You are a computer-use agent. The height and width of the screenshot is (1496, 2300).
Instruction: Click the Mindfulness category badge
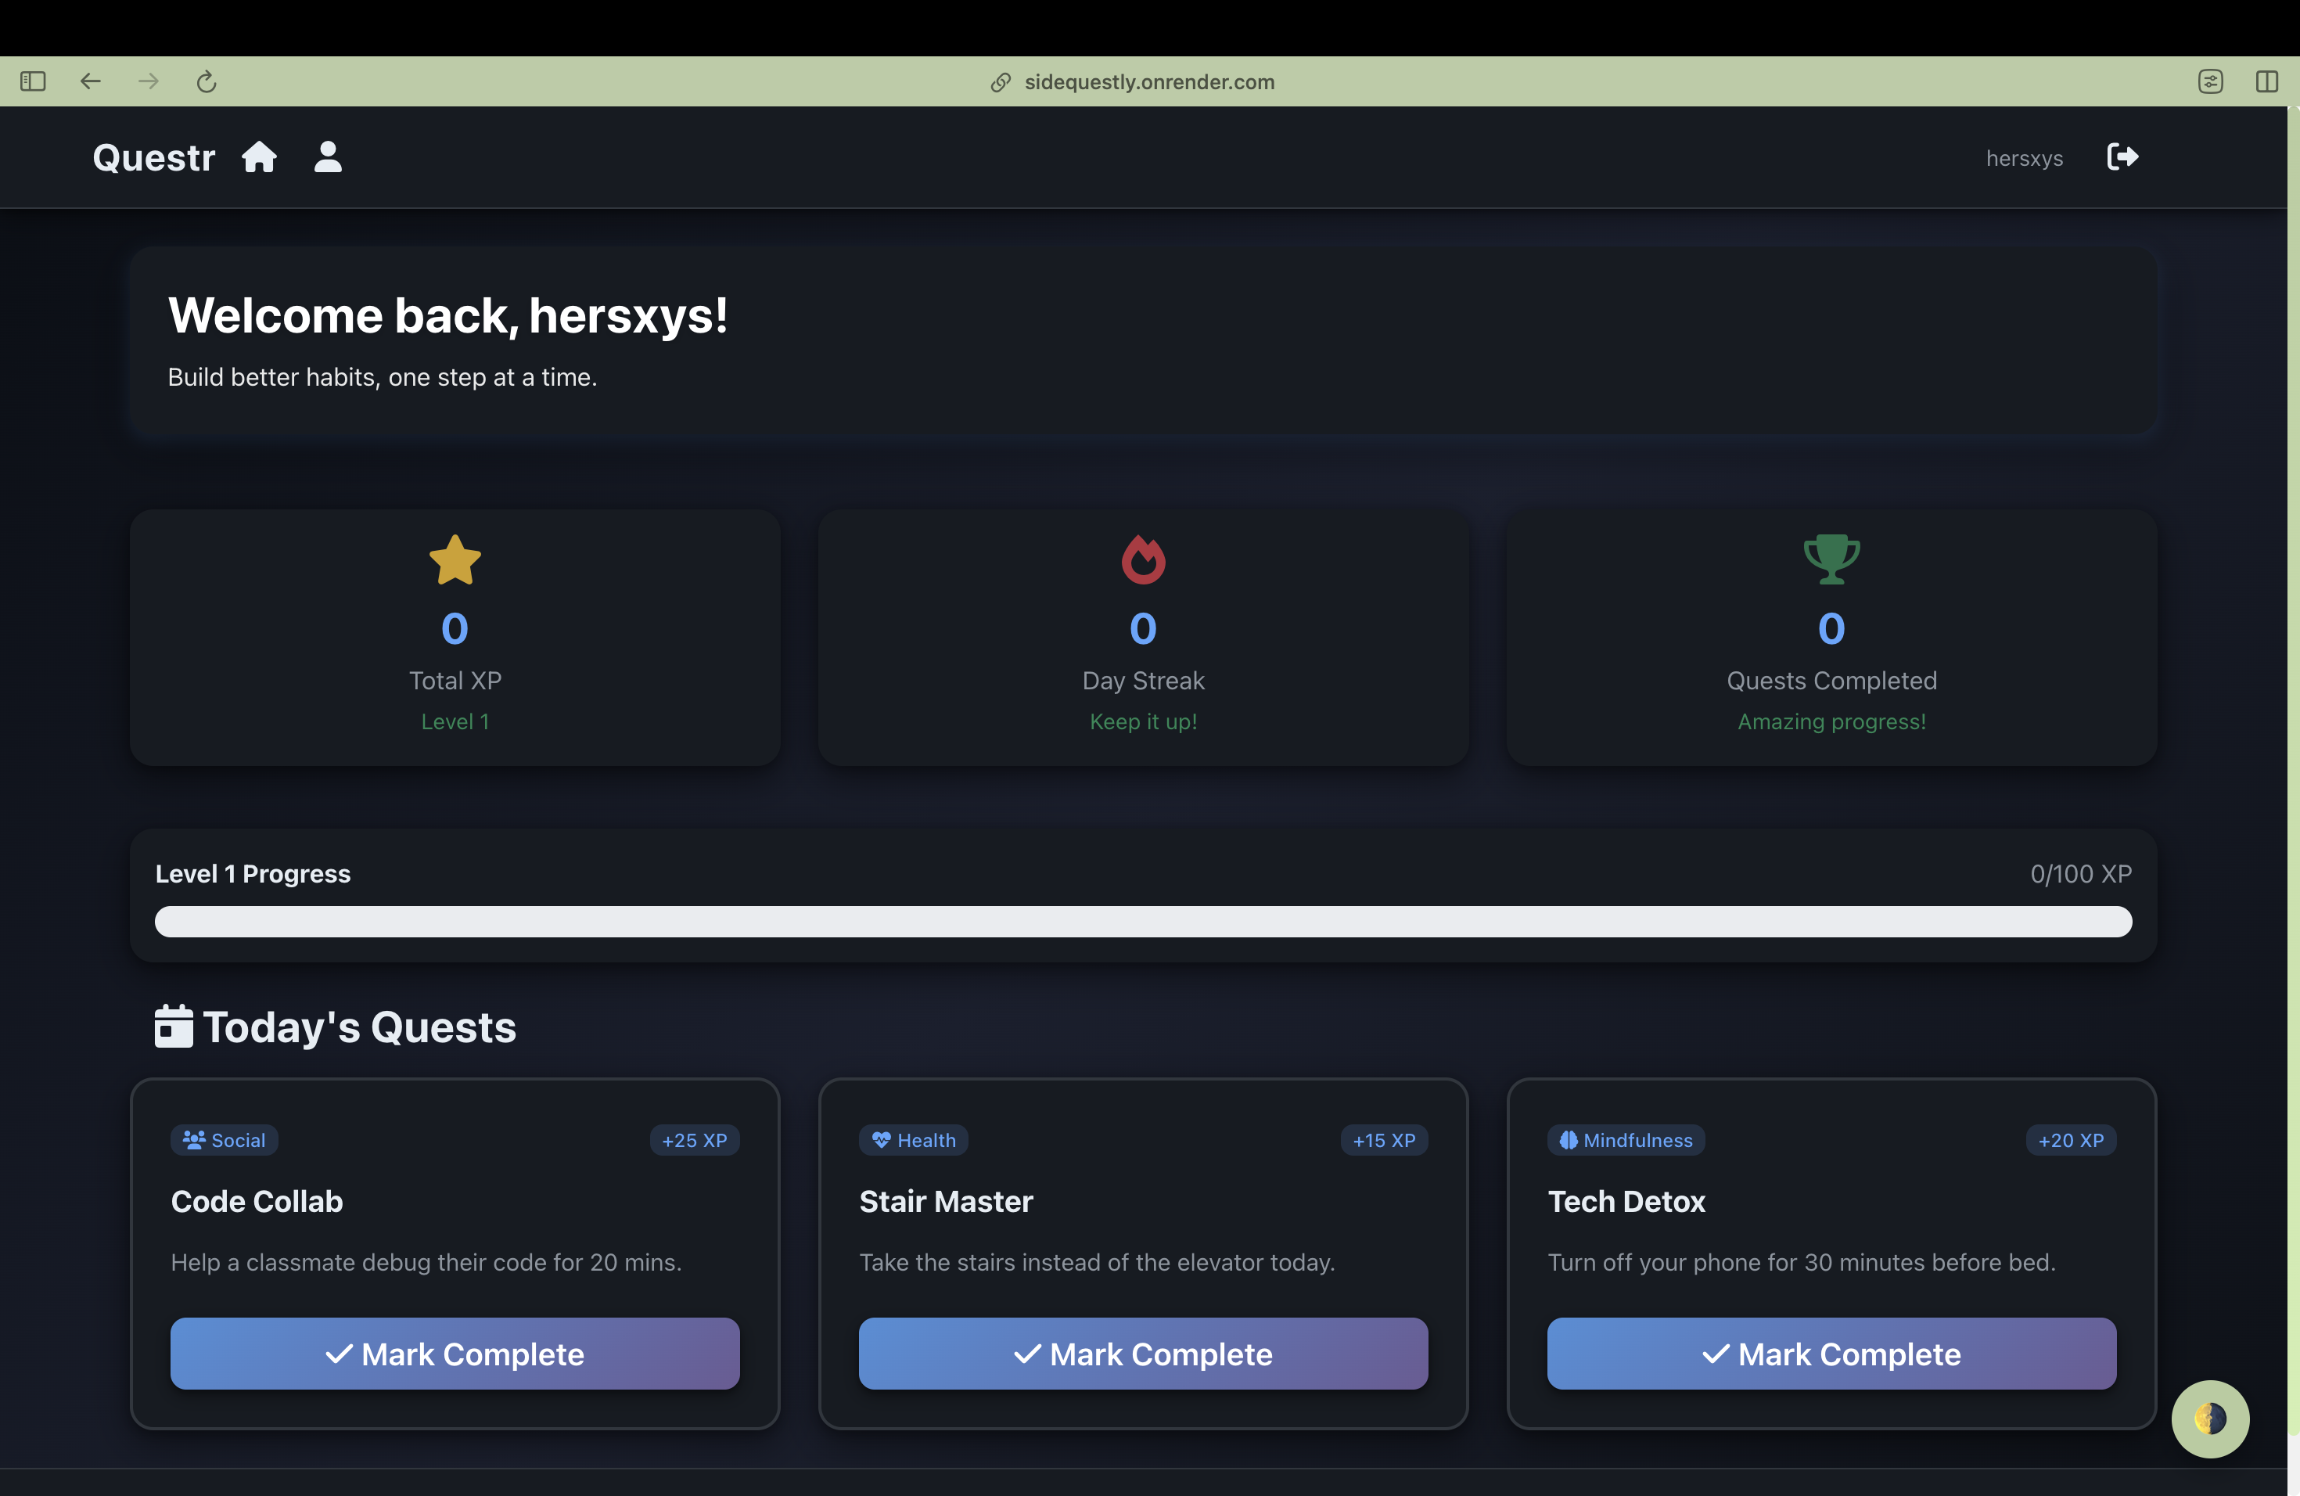coord(1626,1140)
